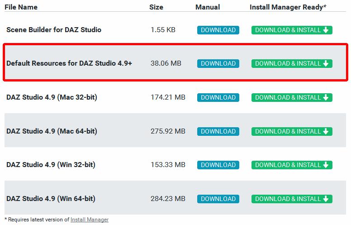351x225 pixels.
Task: Download & Install DAZ Studio 4.9 Win 64-bit
Action: pyautogui.click(x=292, y=199)
